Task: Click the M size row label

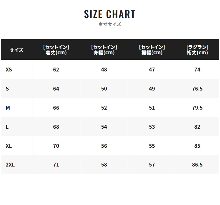Action: [8, 108]
